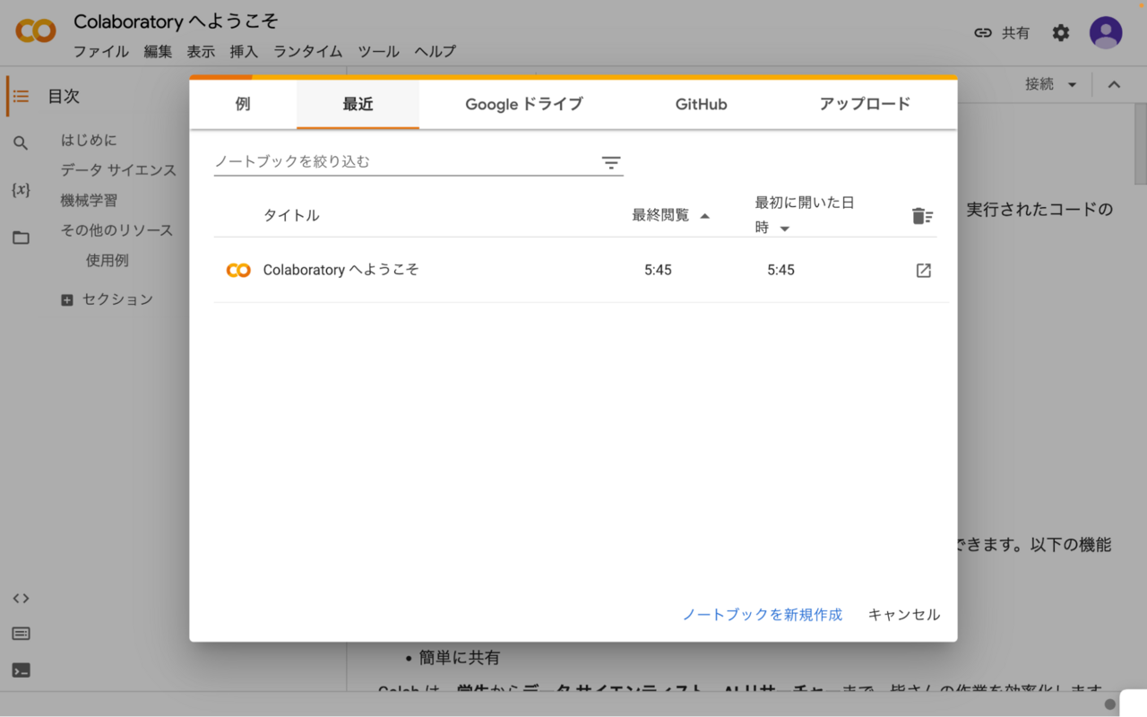Go to はじめに in table of contents
The width and height of the screenshot is (1147, 717).
89,140
